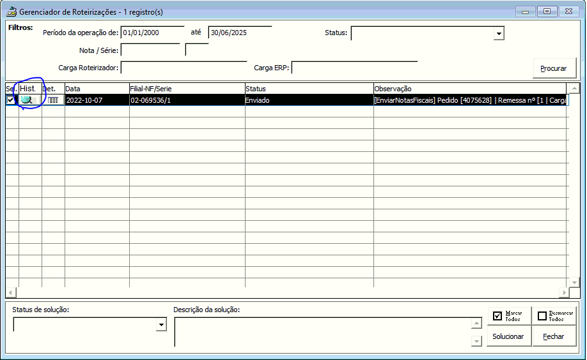Image resolution: width=587 pixels, height=360 pixels.
Task: Click the Descrição da solução text area
Action: click(323, 332)
